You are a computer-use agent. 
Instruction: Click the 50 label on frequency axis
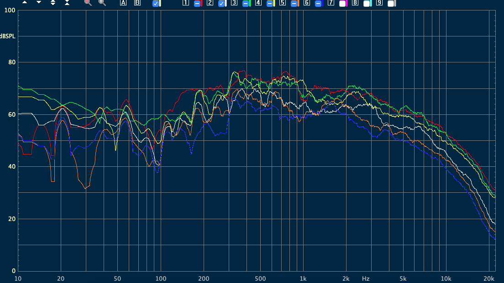coord(118,278)
